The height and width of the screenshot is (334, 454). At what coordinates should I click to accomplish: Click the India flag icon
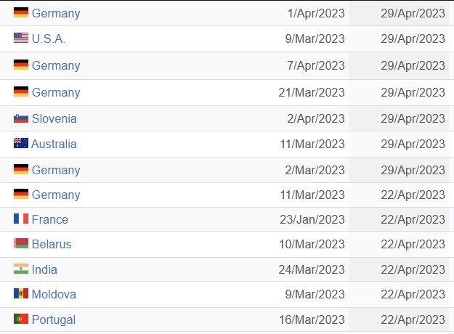tap(21, 269)
